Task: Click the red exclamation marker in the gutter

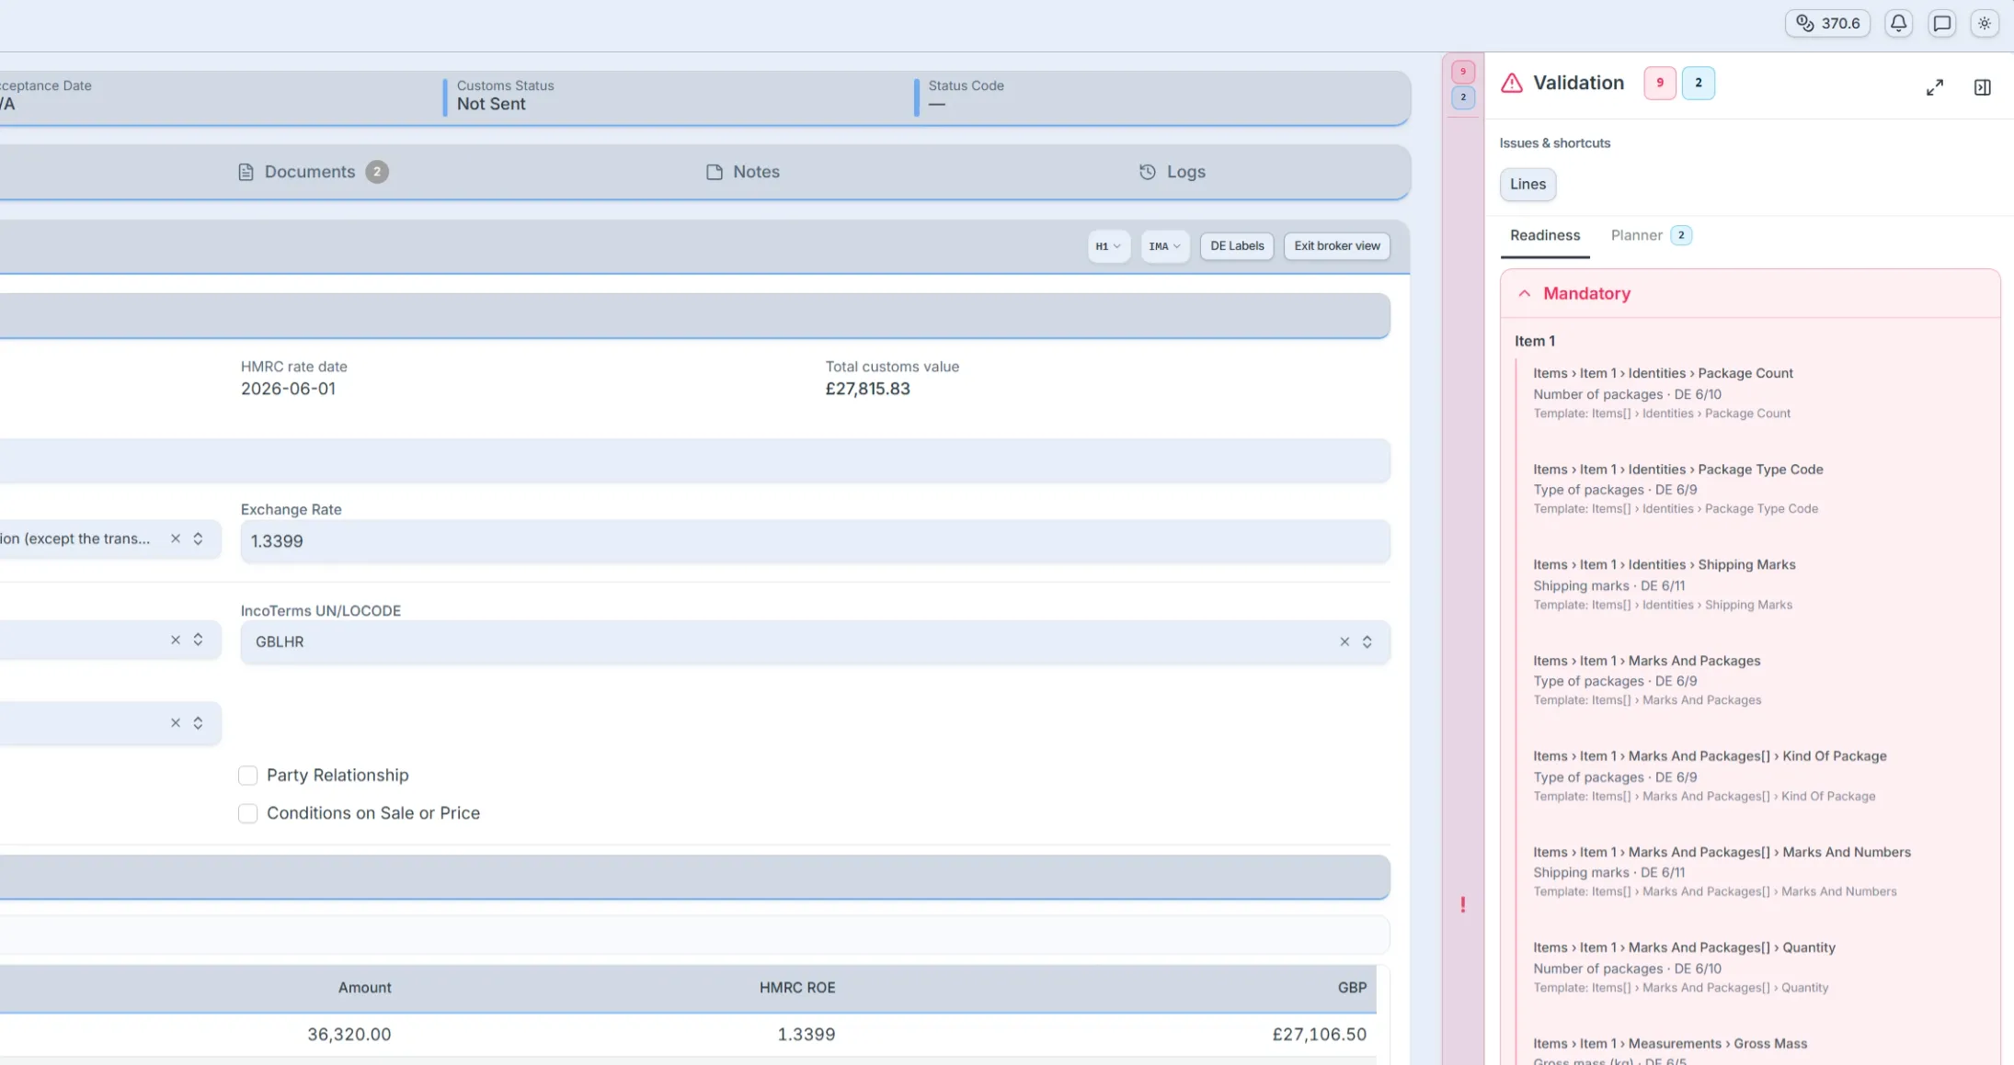Action: pyautogui.click(x=1462, y=905)
